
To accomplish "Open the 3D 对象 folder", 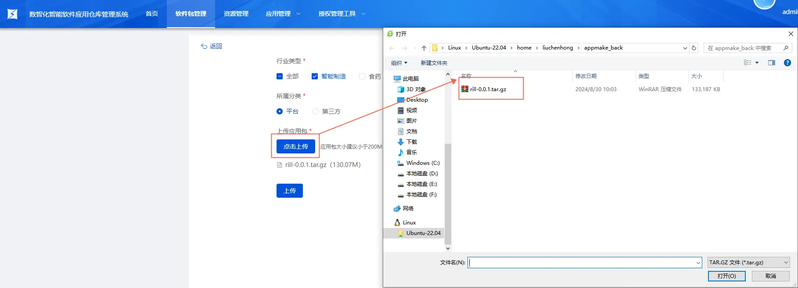I will tap(411, 89).
